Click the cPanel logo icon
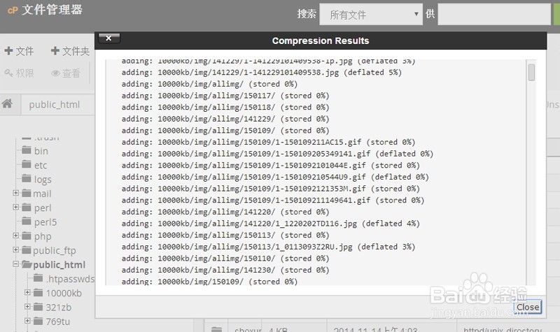Screen dimensions: 560x332 13,10
